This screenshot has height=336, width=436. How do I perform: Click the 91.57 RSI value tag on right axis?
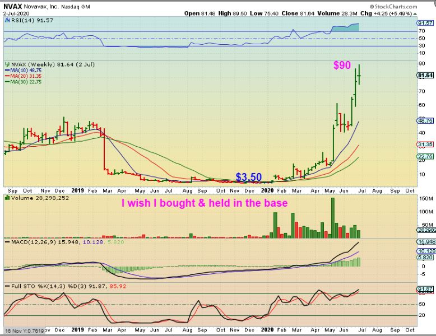pyautogui.click(x=425, y=24)
